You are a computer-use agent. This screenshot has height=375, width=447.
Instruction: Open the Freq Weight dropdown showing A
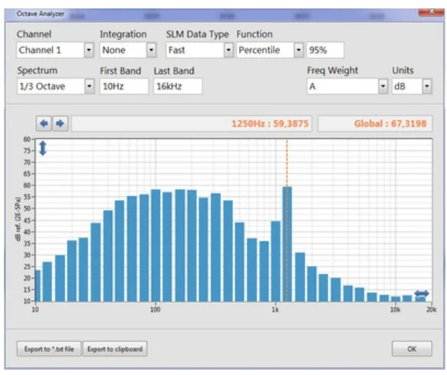[x=383, y=86]
